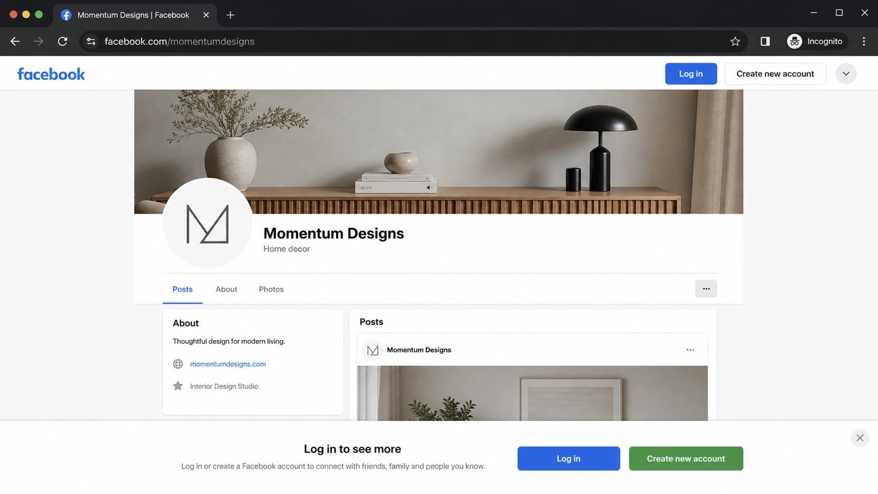Close the Momentum Designs browser tab
Viewport: 878px width, 494px height.
point(206,15)
